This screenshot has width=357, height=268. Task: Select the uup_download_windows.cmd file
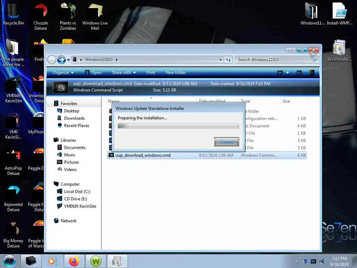tap(207, 155)
